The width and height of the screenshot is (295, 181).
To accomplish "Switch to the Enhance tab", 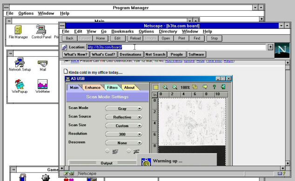I will point(93,87).
